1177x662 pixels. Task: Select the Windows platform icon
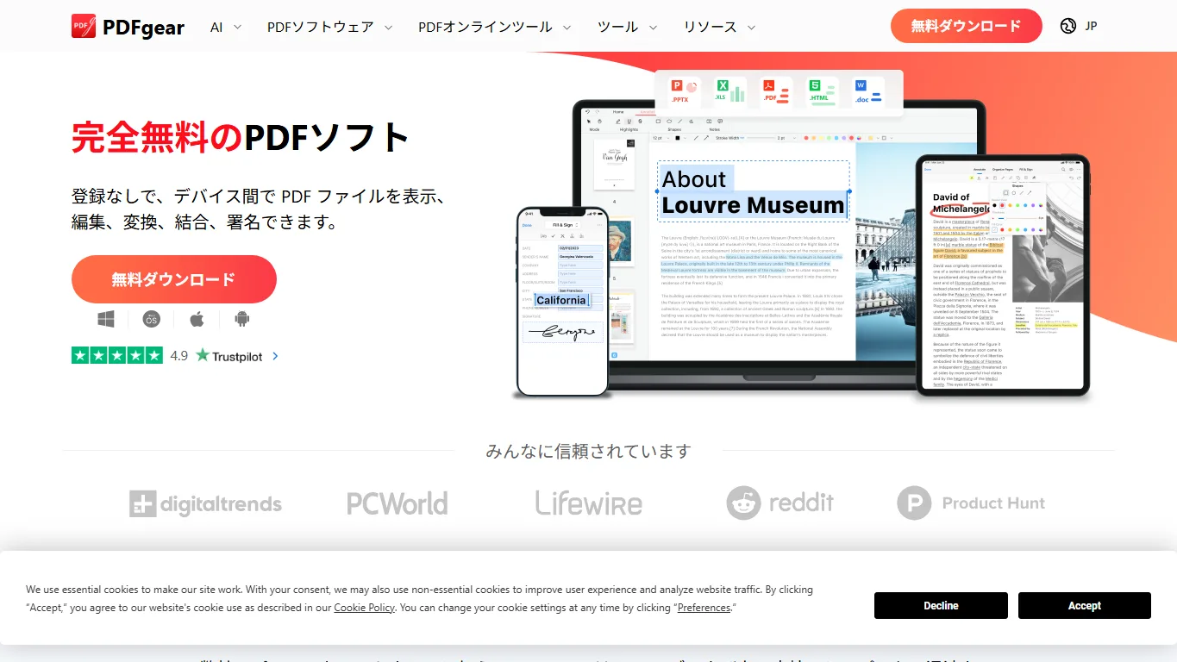[x=106, y=320]
